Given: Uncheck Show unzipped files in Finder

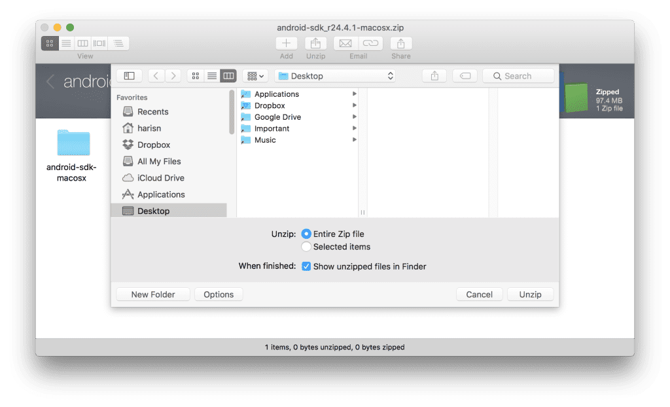Looking at the screenshot, I should (x=307, y=266).
